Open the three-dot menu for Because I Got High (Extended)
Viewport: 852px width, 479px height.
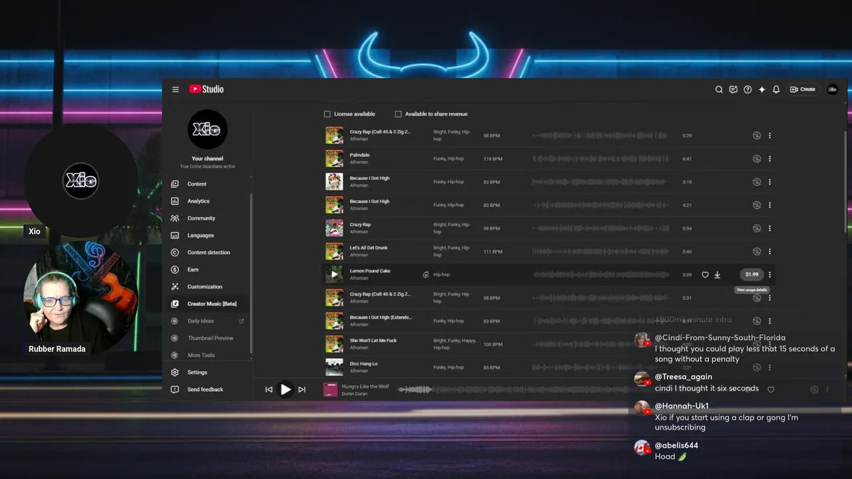coord(770,321)
